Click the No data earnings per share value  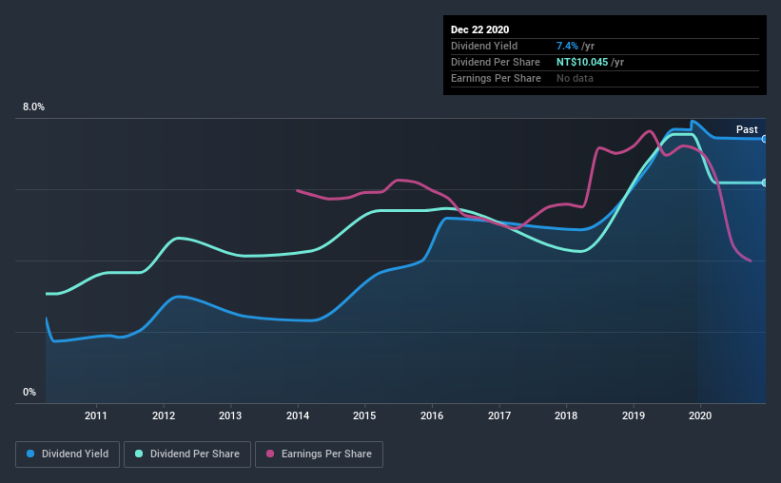point(575,78)
